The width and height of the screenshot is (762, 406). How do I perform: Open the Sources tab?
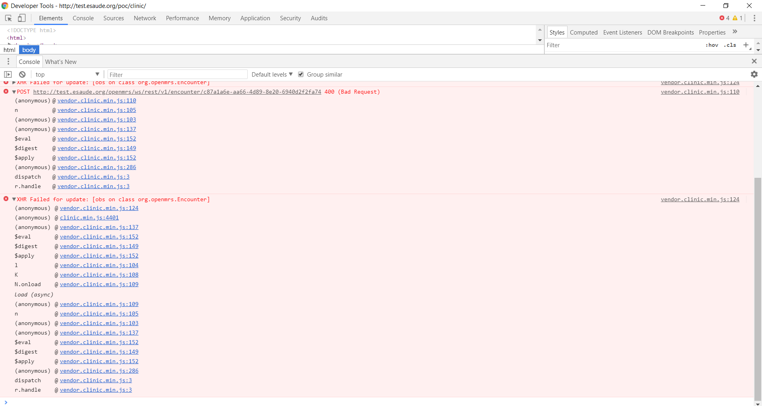click(x=114, y=18)
